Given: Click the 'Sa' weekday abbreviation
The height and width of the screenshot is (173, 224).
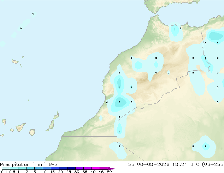Looking at the screenshot, I should [131, 165].
